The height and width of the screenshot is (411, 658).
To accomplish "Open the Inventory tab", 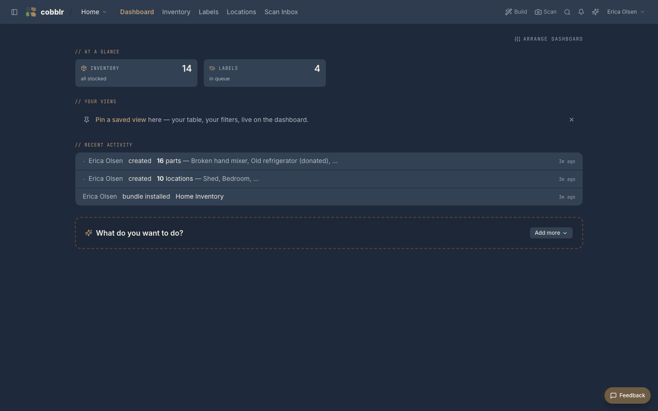I will pyautogui.click(x=176, y=12).
